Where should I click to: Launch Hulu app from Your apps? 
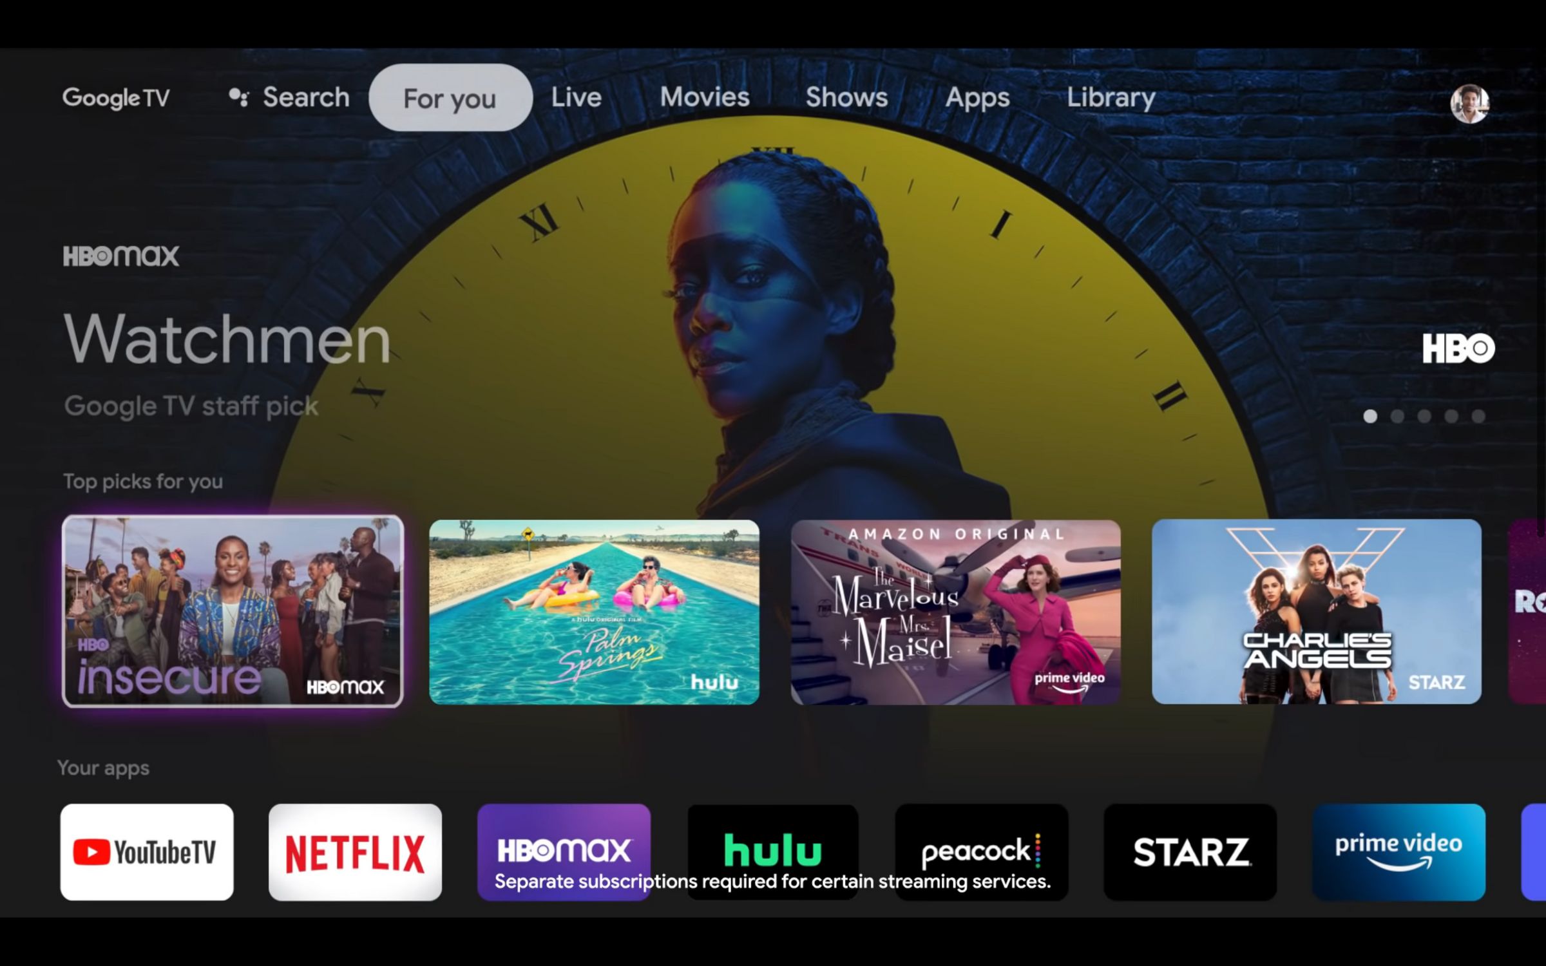point(772,851)
